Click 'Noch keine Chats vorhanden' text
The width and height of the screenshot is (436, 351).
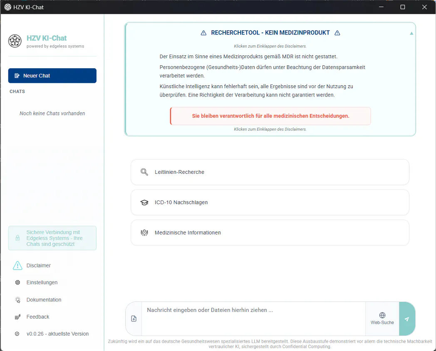tap(52, 114)
